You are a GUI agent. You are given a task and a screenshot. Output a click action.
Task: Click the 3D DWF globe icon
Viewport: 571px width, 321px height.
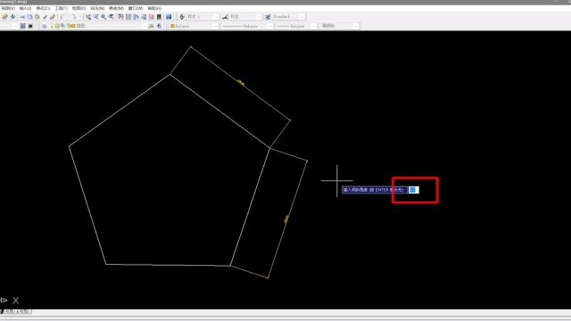(12, 17)
